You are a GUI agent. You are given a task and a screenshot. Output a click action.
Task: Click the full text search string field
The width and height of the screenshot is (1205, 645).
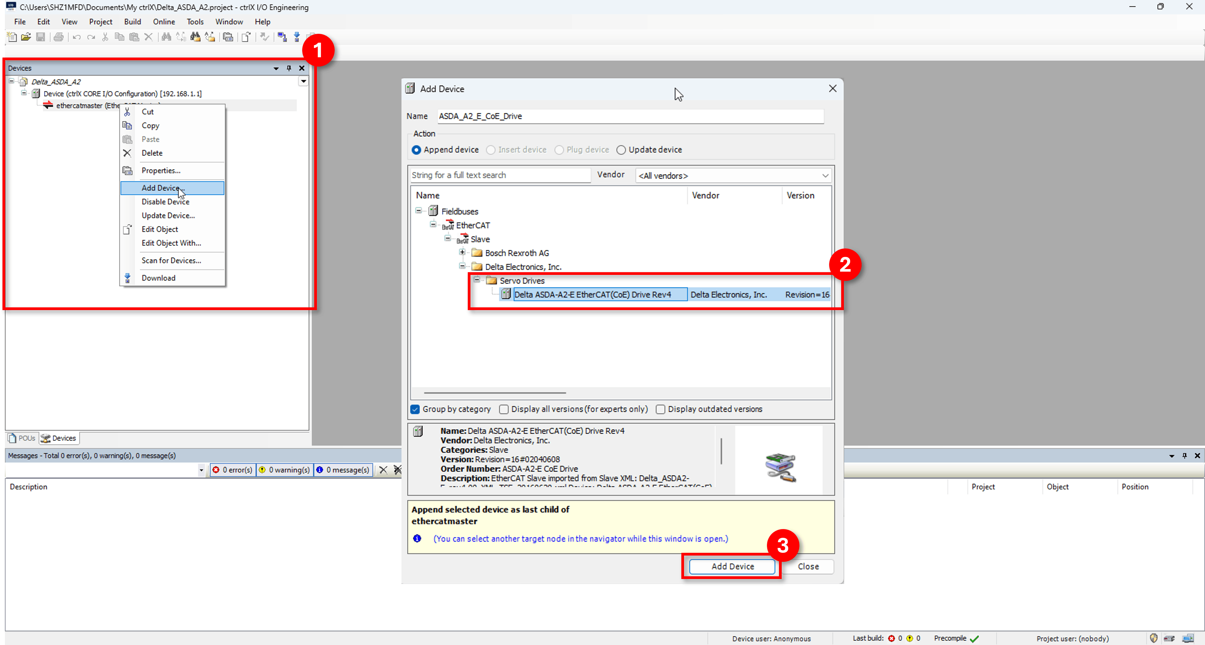point(500,175)
